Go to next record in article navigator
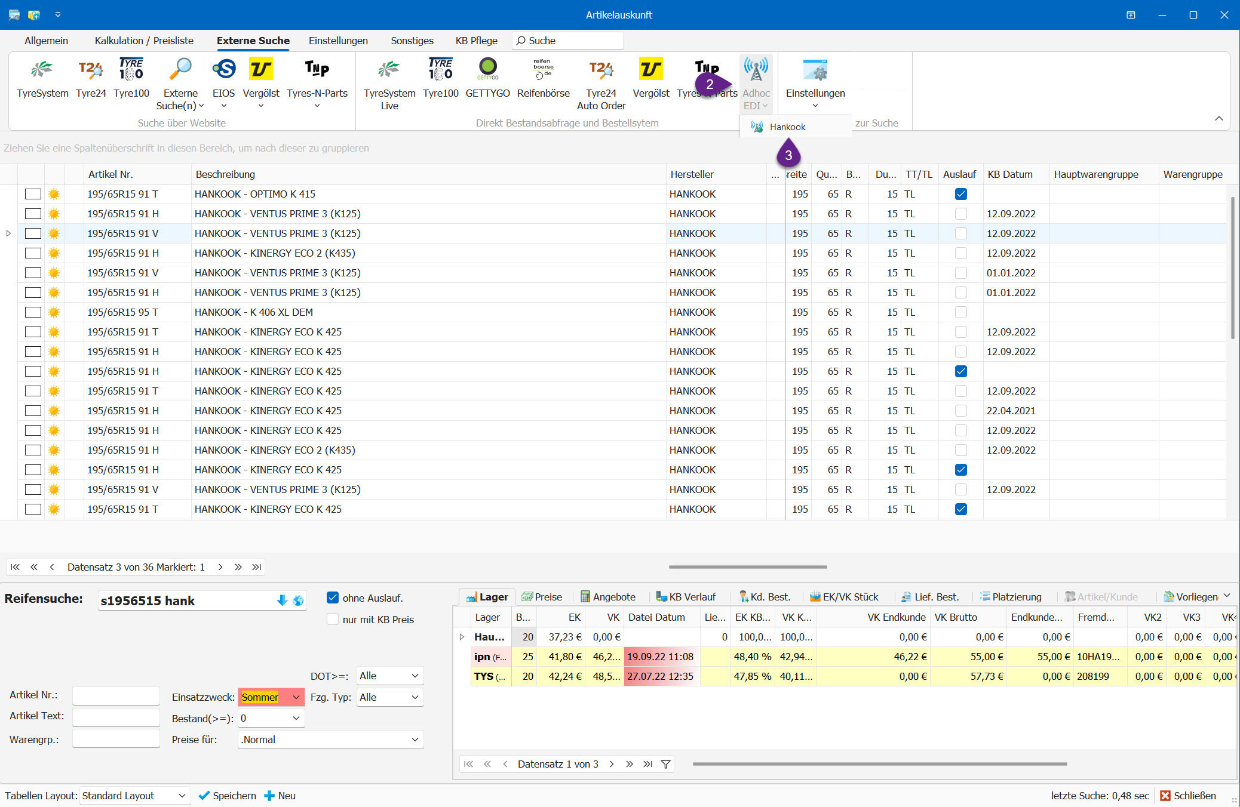Image resolution: width=1240 pixels, height=807 pixels. coord(220,567)
